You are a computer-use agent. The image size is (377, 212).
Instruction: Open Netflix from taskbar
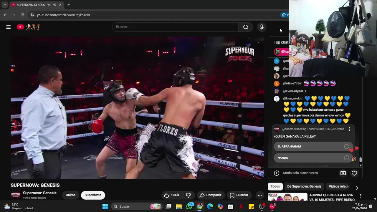(x=241, y=206)
